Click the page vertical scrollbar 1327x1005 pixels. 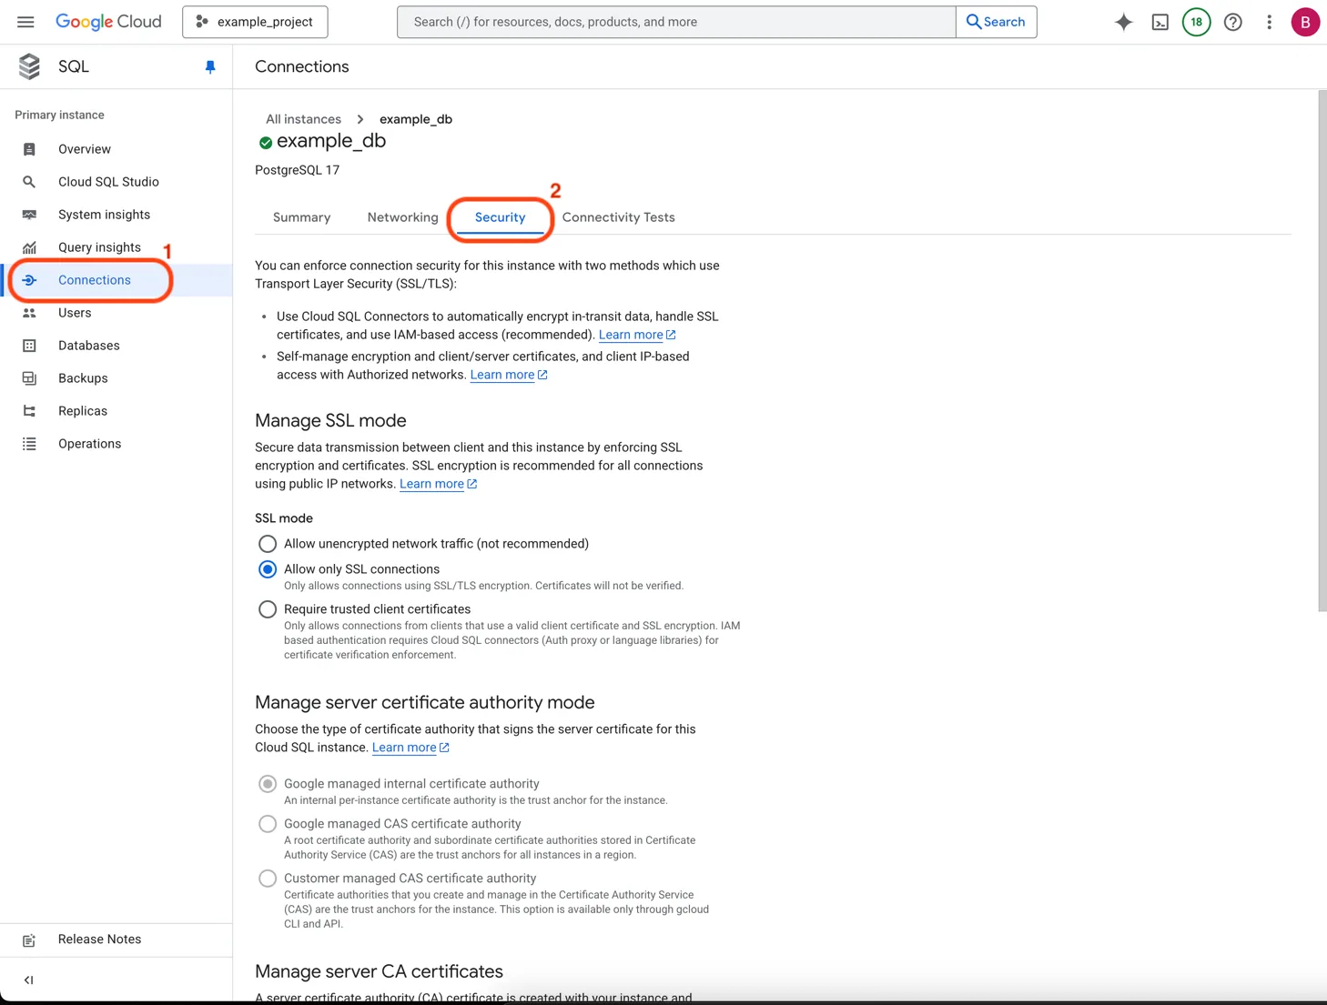pos(1322,351)
